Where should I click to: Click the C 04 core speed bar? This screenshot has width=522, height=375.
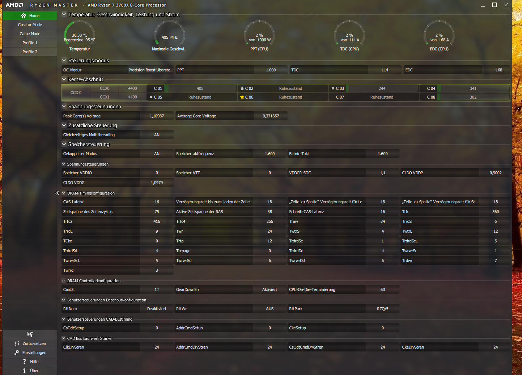[473, 88]
